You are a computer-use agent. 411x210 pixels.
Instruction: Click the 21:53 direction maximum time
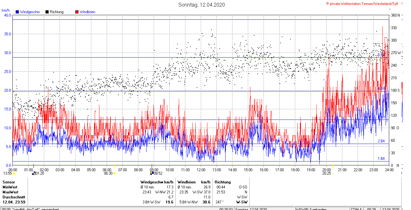tap(221, 192)
